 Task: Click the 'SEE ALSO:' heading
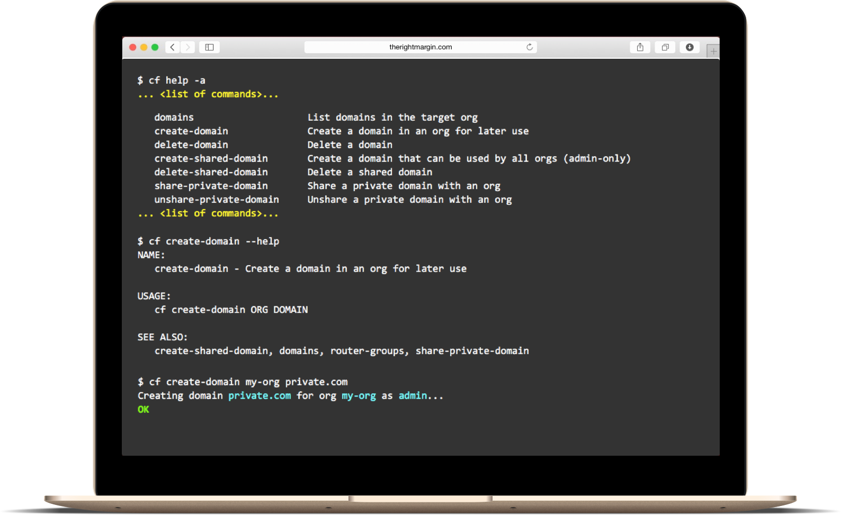[x=163, y=338]
